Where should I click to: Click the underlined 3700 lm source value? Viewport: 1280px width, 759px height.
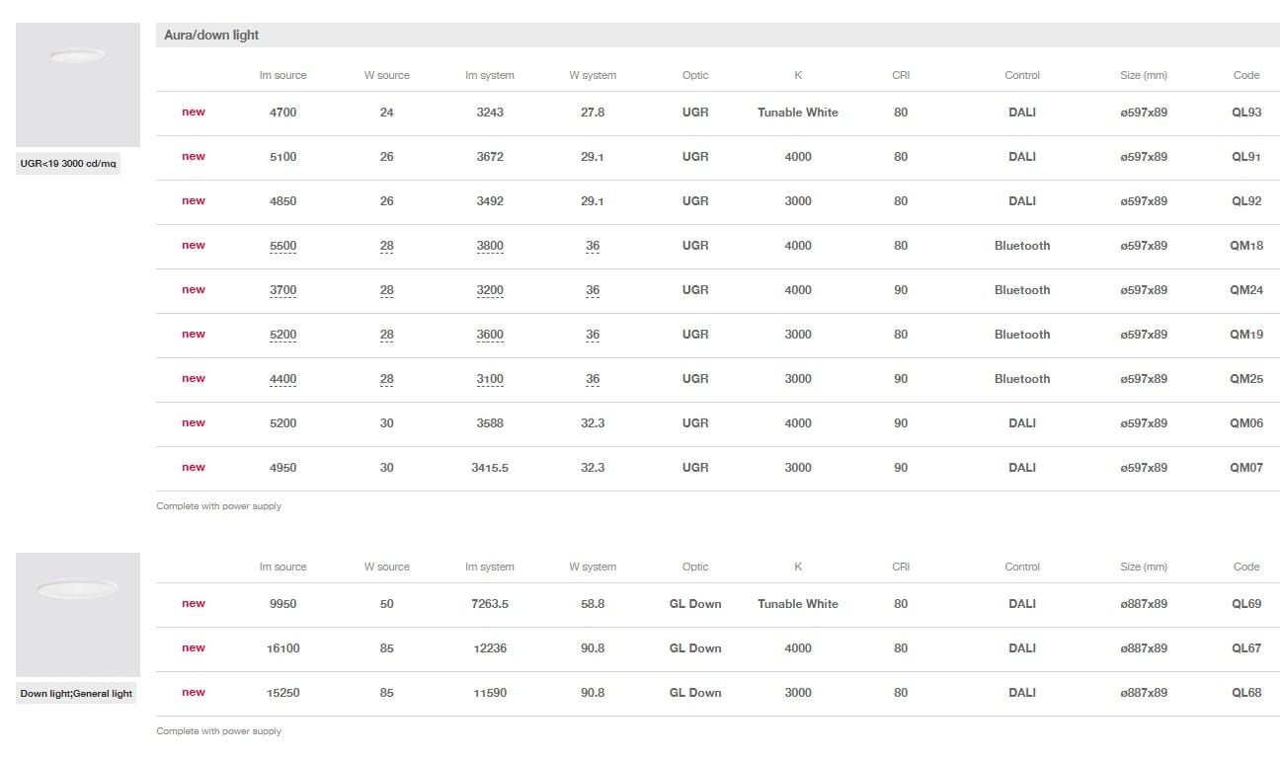[x=282, y=290]
